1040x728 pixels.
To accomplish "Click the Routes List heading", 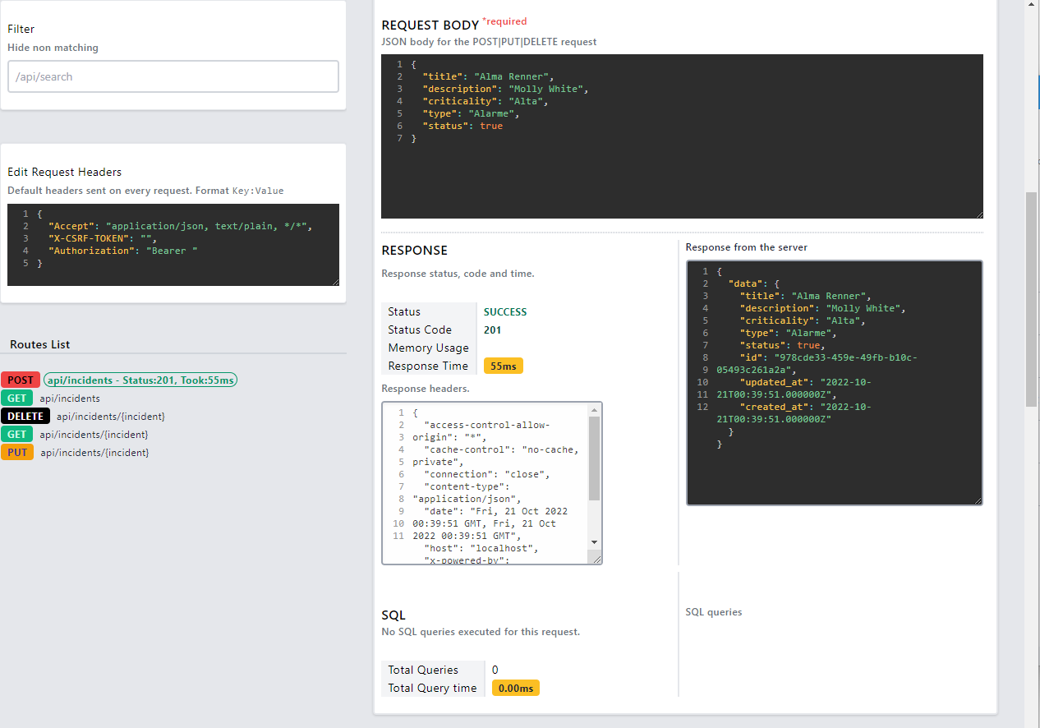I will (x=40, y=344).
